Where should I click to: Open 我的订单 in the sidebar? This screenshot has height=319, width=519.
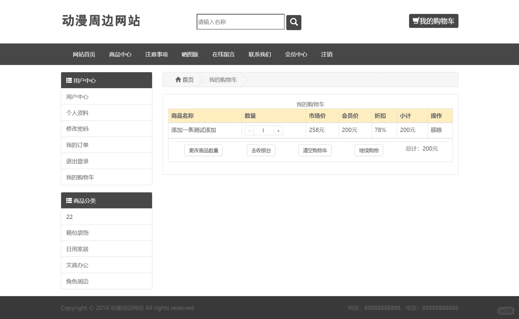(77, 145)
